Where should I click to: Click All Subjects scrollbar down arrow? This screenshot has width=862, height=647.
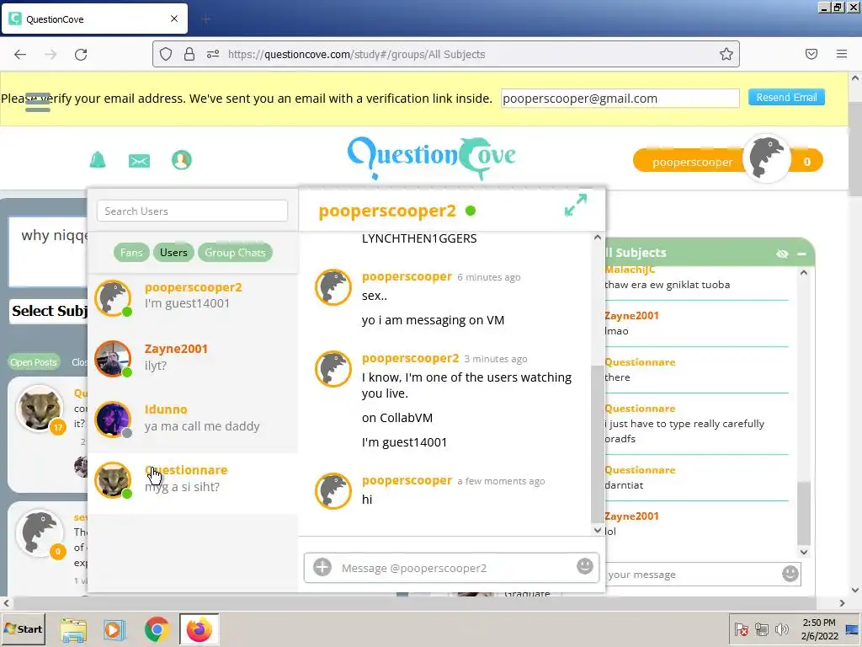pyautogui.click(x=804, y=551)
